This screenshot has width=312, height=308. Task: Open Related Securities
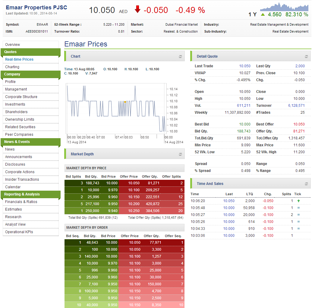point(20,127)
